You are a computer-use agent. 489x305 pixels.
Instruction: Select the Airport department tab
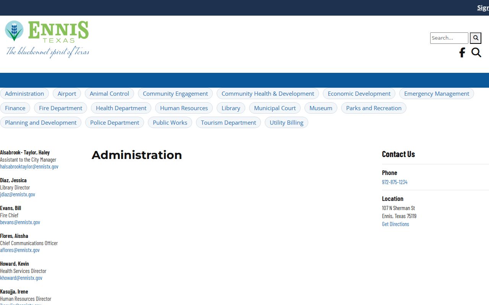tap(67, 94)
